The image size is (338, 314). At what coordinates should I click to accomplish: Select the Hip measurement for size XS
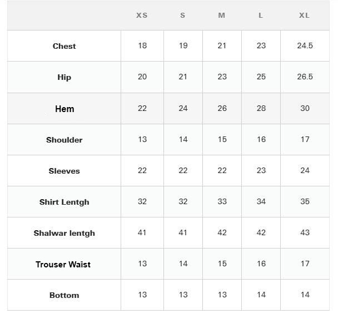[142, 77]
